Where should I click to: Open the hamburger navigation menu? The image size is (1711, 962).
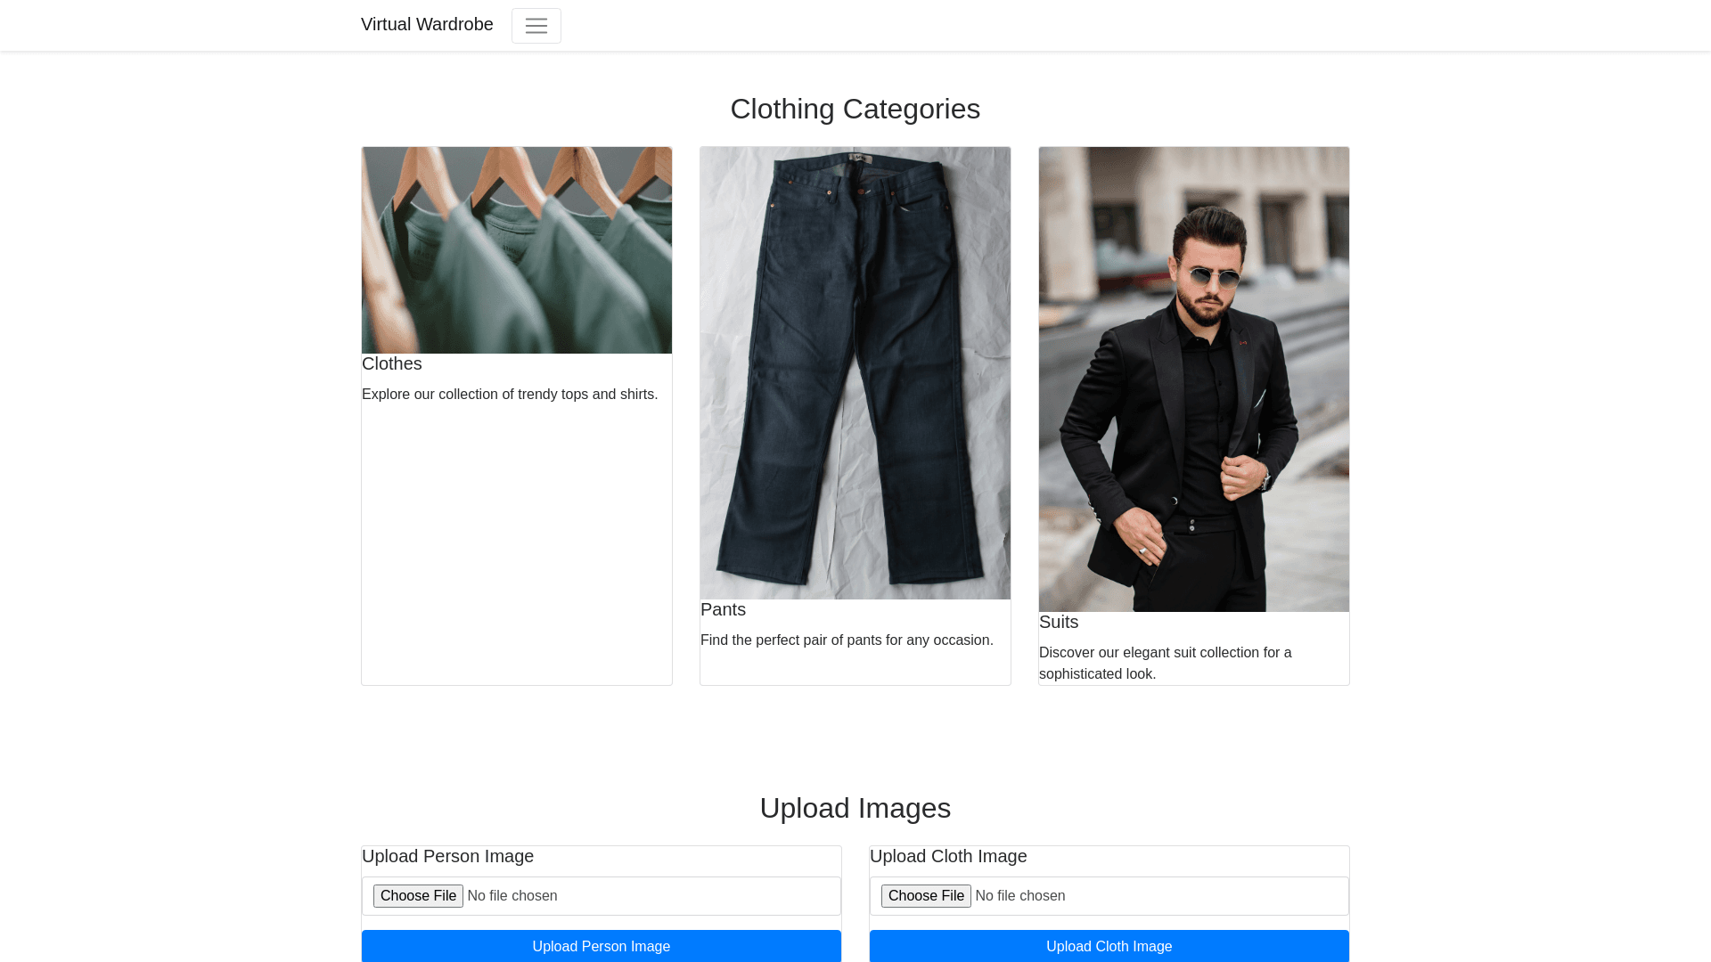(x=536, y=26)
